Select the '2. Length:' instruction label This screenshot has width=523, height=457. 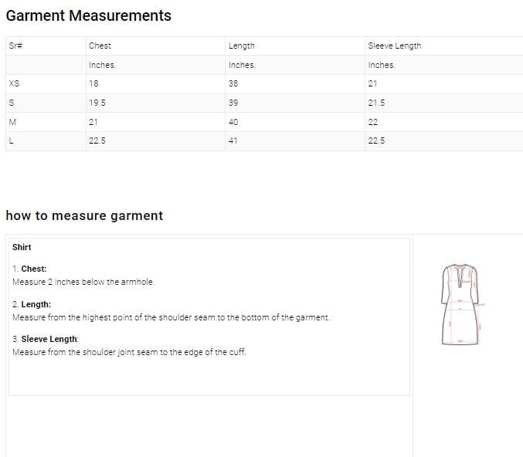[x=32, y=305]
